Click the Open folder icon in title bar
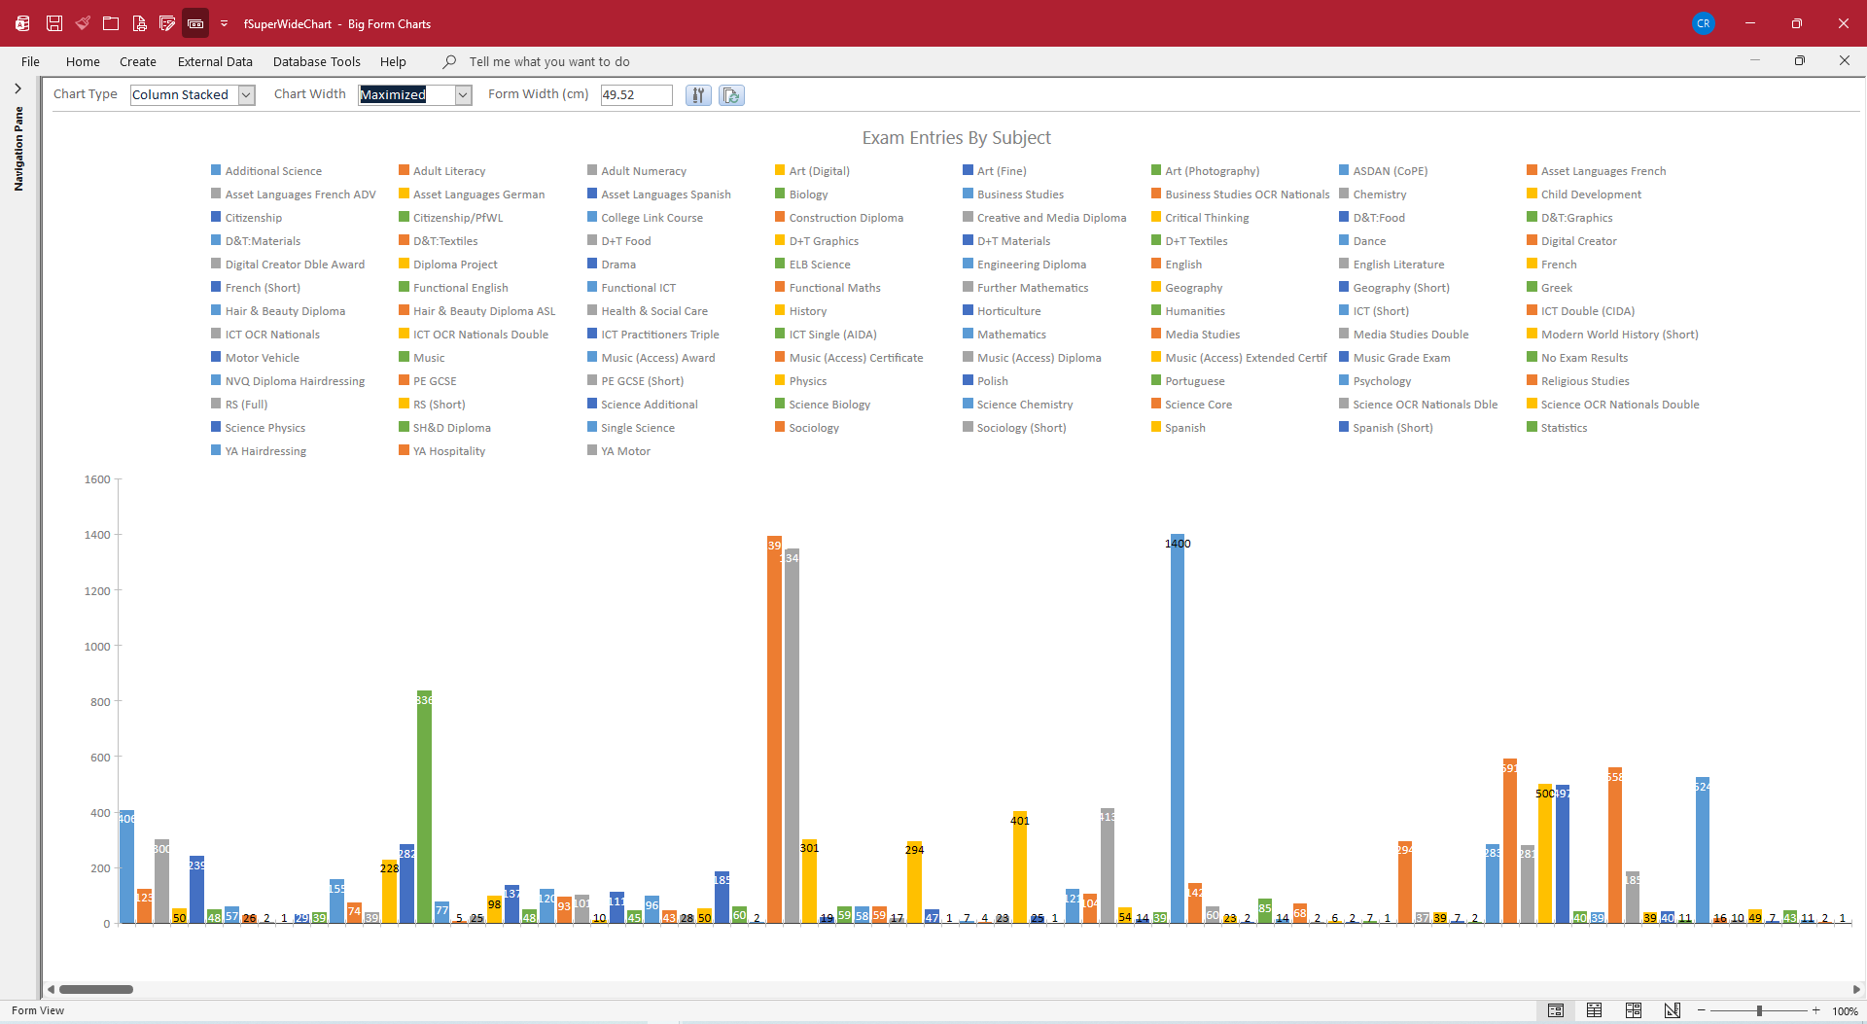 click(x=111, y=23)
